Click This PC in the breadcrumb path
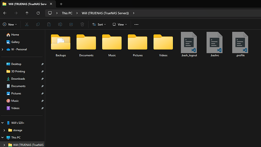Viewport: 261px width, 147px height. tap(67, 13)
